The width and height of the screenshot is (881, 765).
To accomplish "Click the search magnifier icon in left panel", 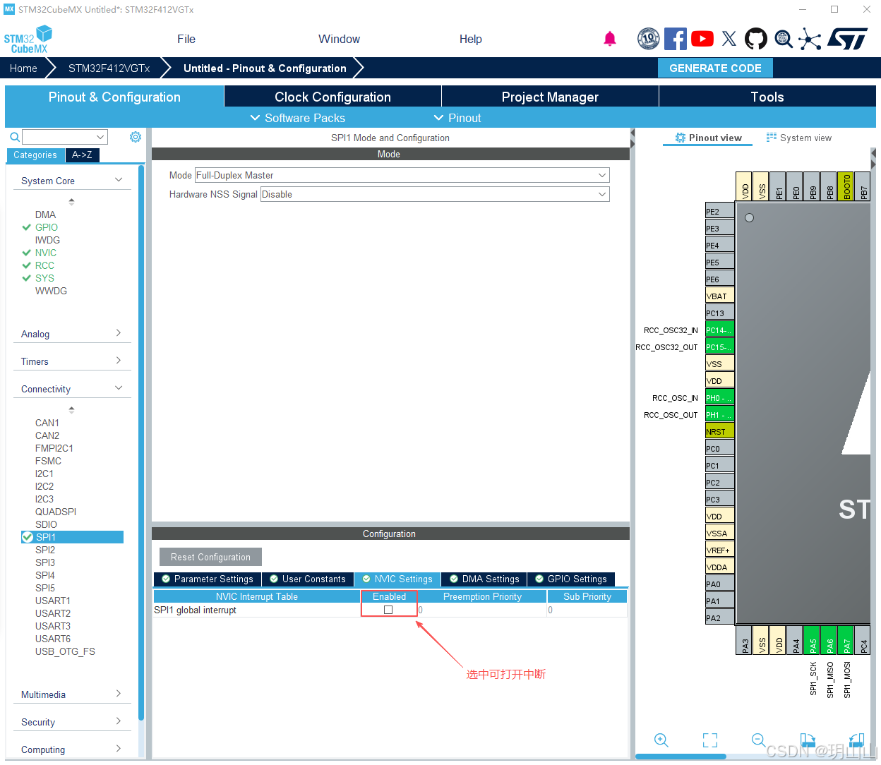I will tap(14, 137).
